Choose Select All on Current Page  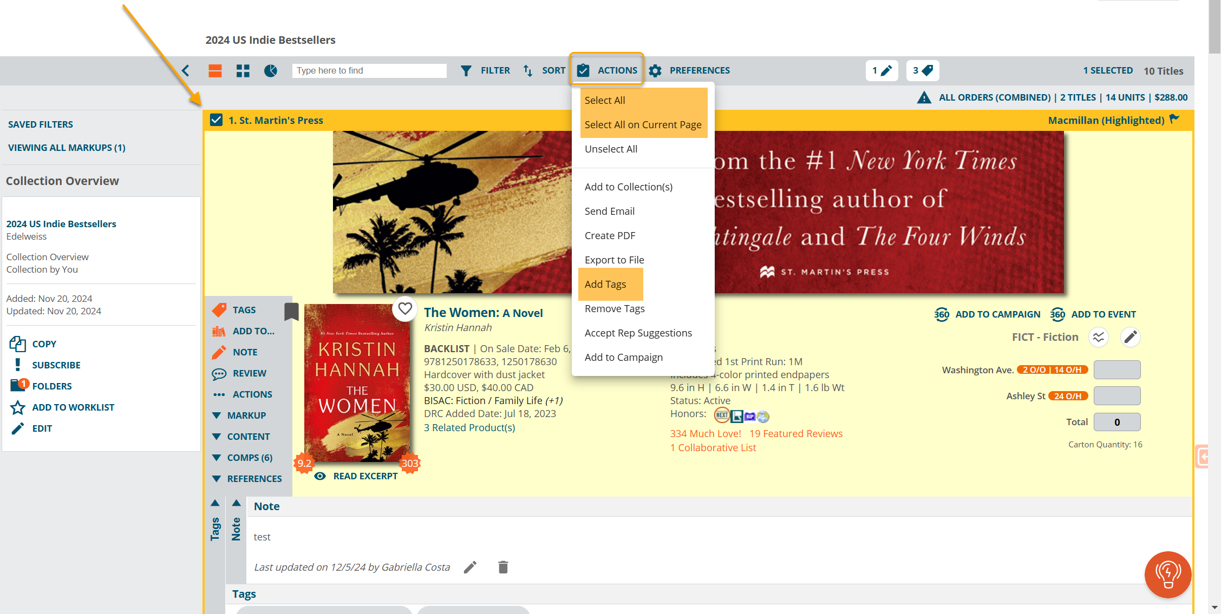point(643,124)
